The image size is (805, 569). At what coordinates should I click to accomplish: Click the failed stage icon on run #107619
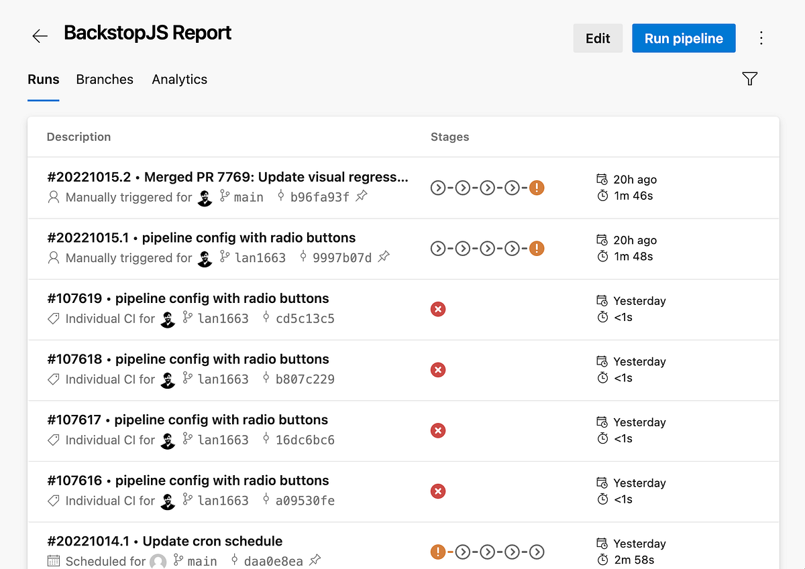[x=438, y=309]
